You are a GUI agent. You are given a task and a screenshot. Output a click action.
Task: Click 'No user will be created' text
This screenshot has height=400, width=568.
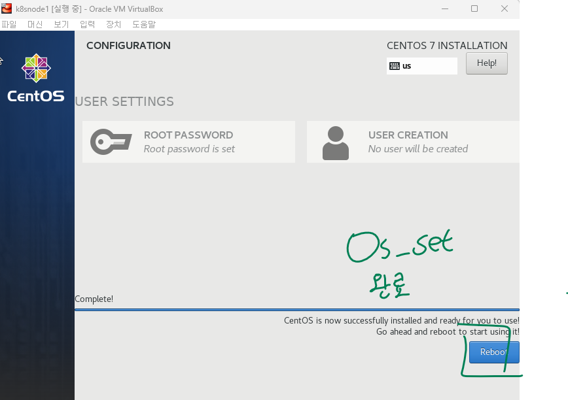point(418,149)
